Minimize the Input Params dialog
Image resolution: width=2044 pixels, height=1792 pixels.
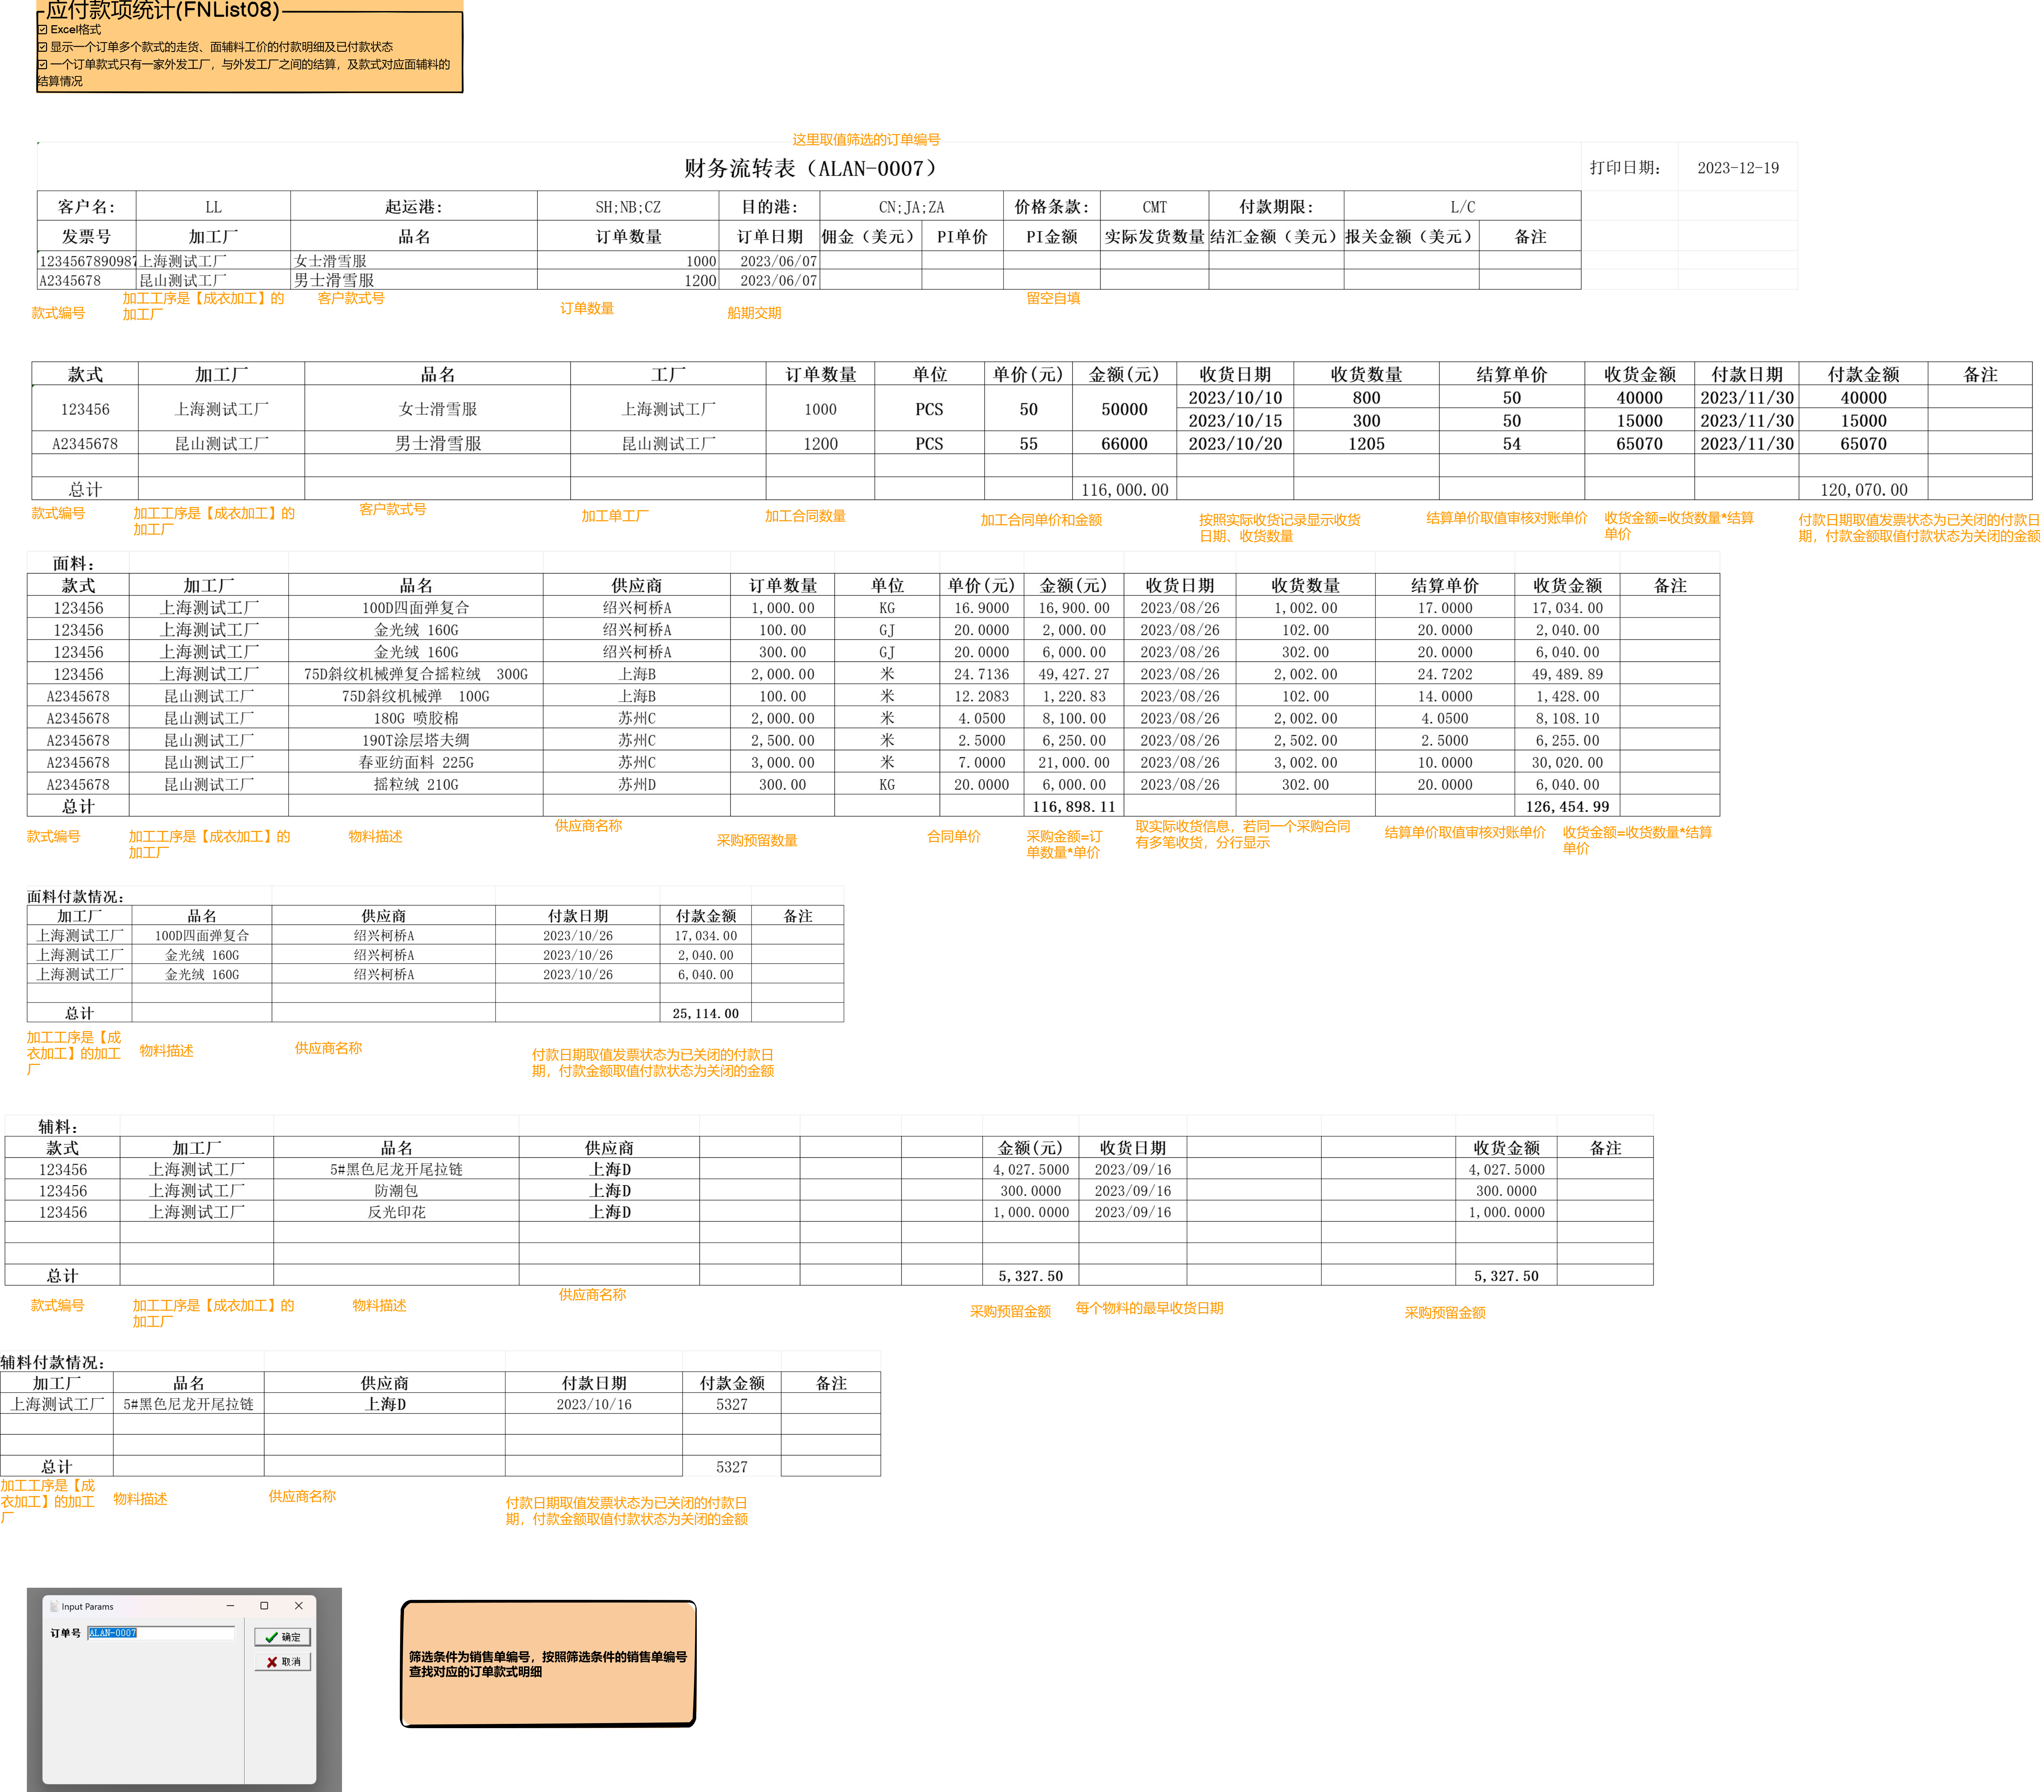pos(230,1606)
